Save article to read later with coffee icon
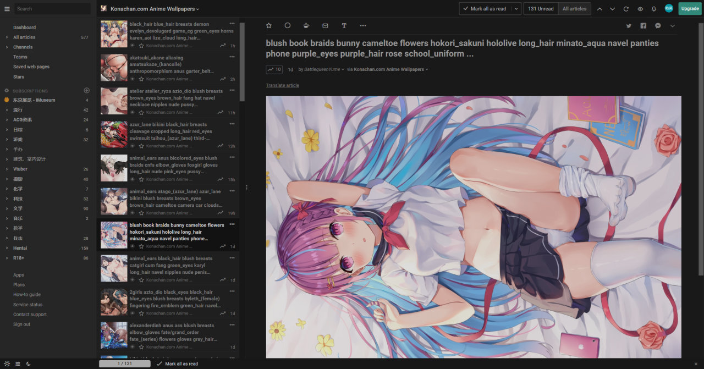This screenshot has height=369, width=704. [306, 25]
